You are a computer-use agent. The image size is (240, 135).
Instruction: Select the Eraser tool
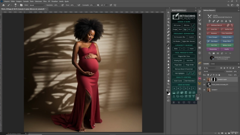click(168, 55)
